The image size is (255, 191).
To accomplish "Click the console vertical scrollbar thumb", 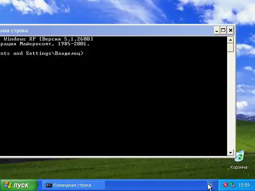I will tap(230, 48).
